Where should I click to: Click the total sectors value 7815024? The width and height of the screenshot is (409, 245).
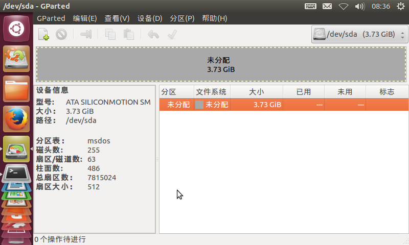(x=102, y=178)
